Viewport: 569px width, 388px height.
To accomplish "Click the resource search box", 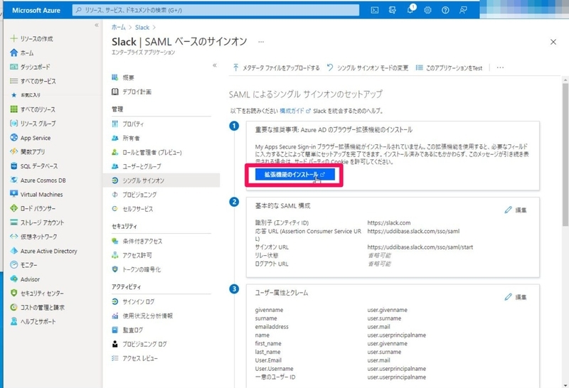I will pyautogui.click(x=216, y=10).
